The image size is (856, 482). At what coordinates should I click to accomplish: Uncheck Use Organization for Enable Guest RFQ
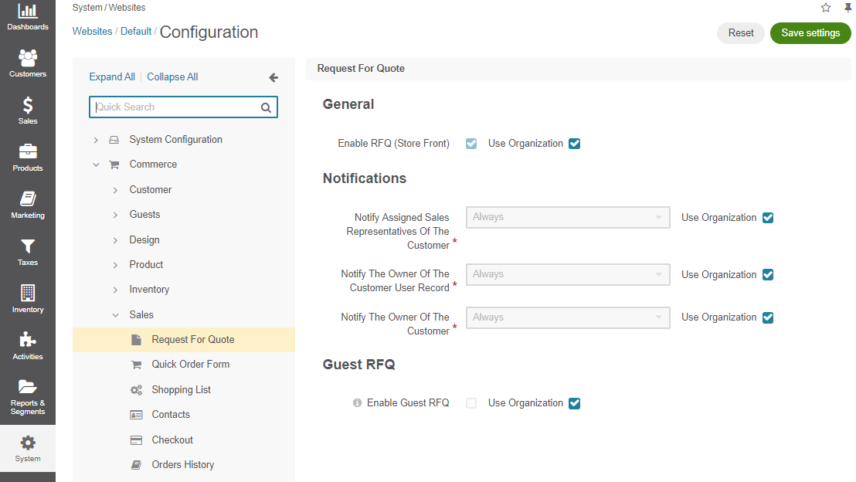(x=574, y=403)
